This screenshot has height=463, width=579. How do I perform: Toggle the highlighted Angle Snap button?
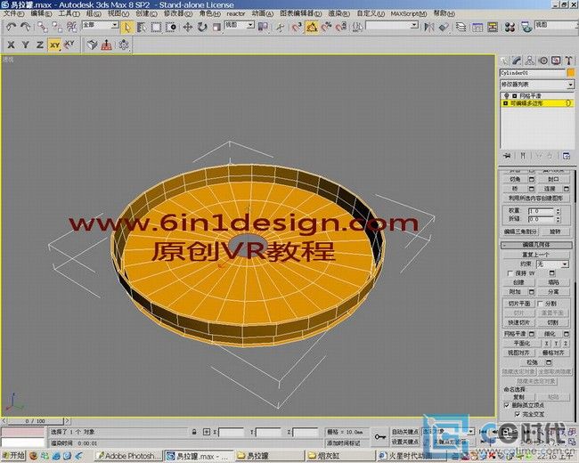pyautogui.click(x=312, y=28)
